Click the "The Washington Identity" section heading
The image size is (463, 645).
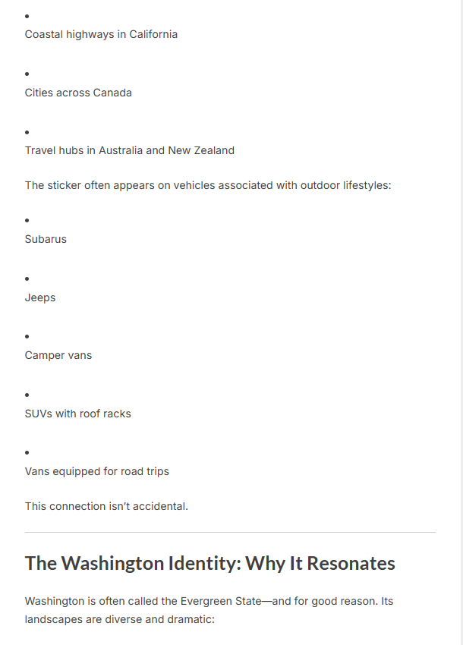[x=209, y=563]
